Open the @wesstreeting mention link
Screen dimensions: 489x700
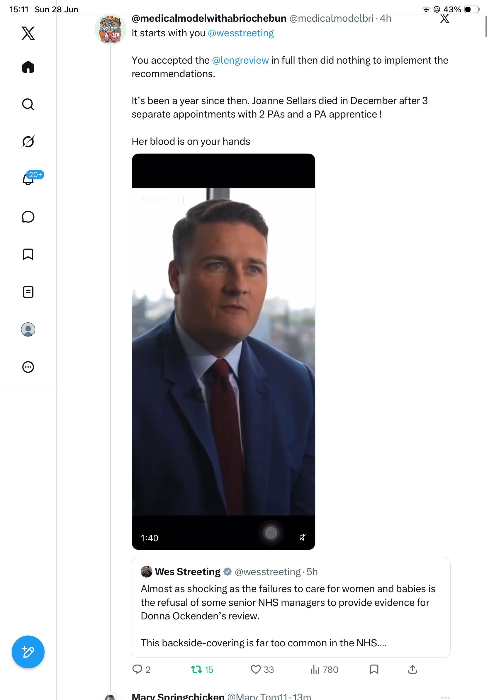[x=240, y=33]
